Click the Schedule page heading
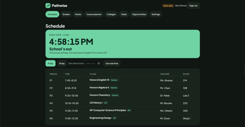245x127 pixels. 55,26
